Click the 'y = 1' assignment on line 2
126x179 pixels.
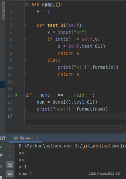(x=43, y=12)
